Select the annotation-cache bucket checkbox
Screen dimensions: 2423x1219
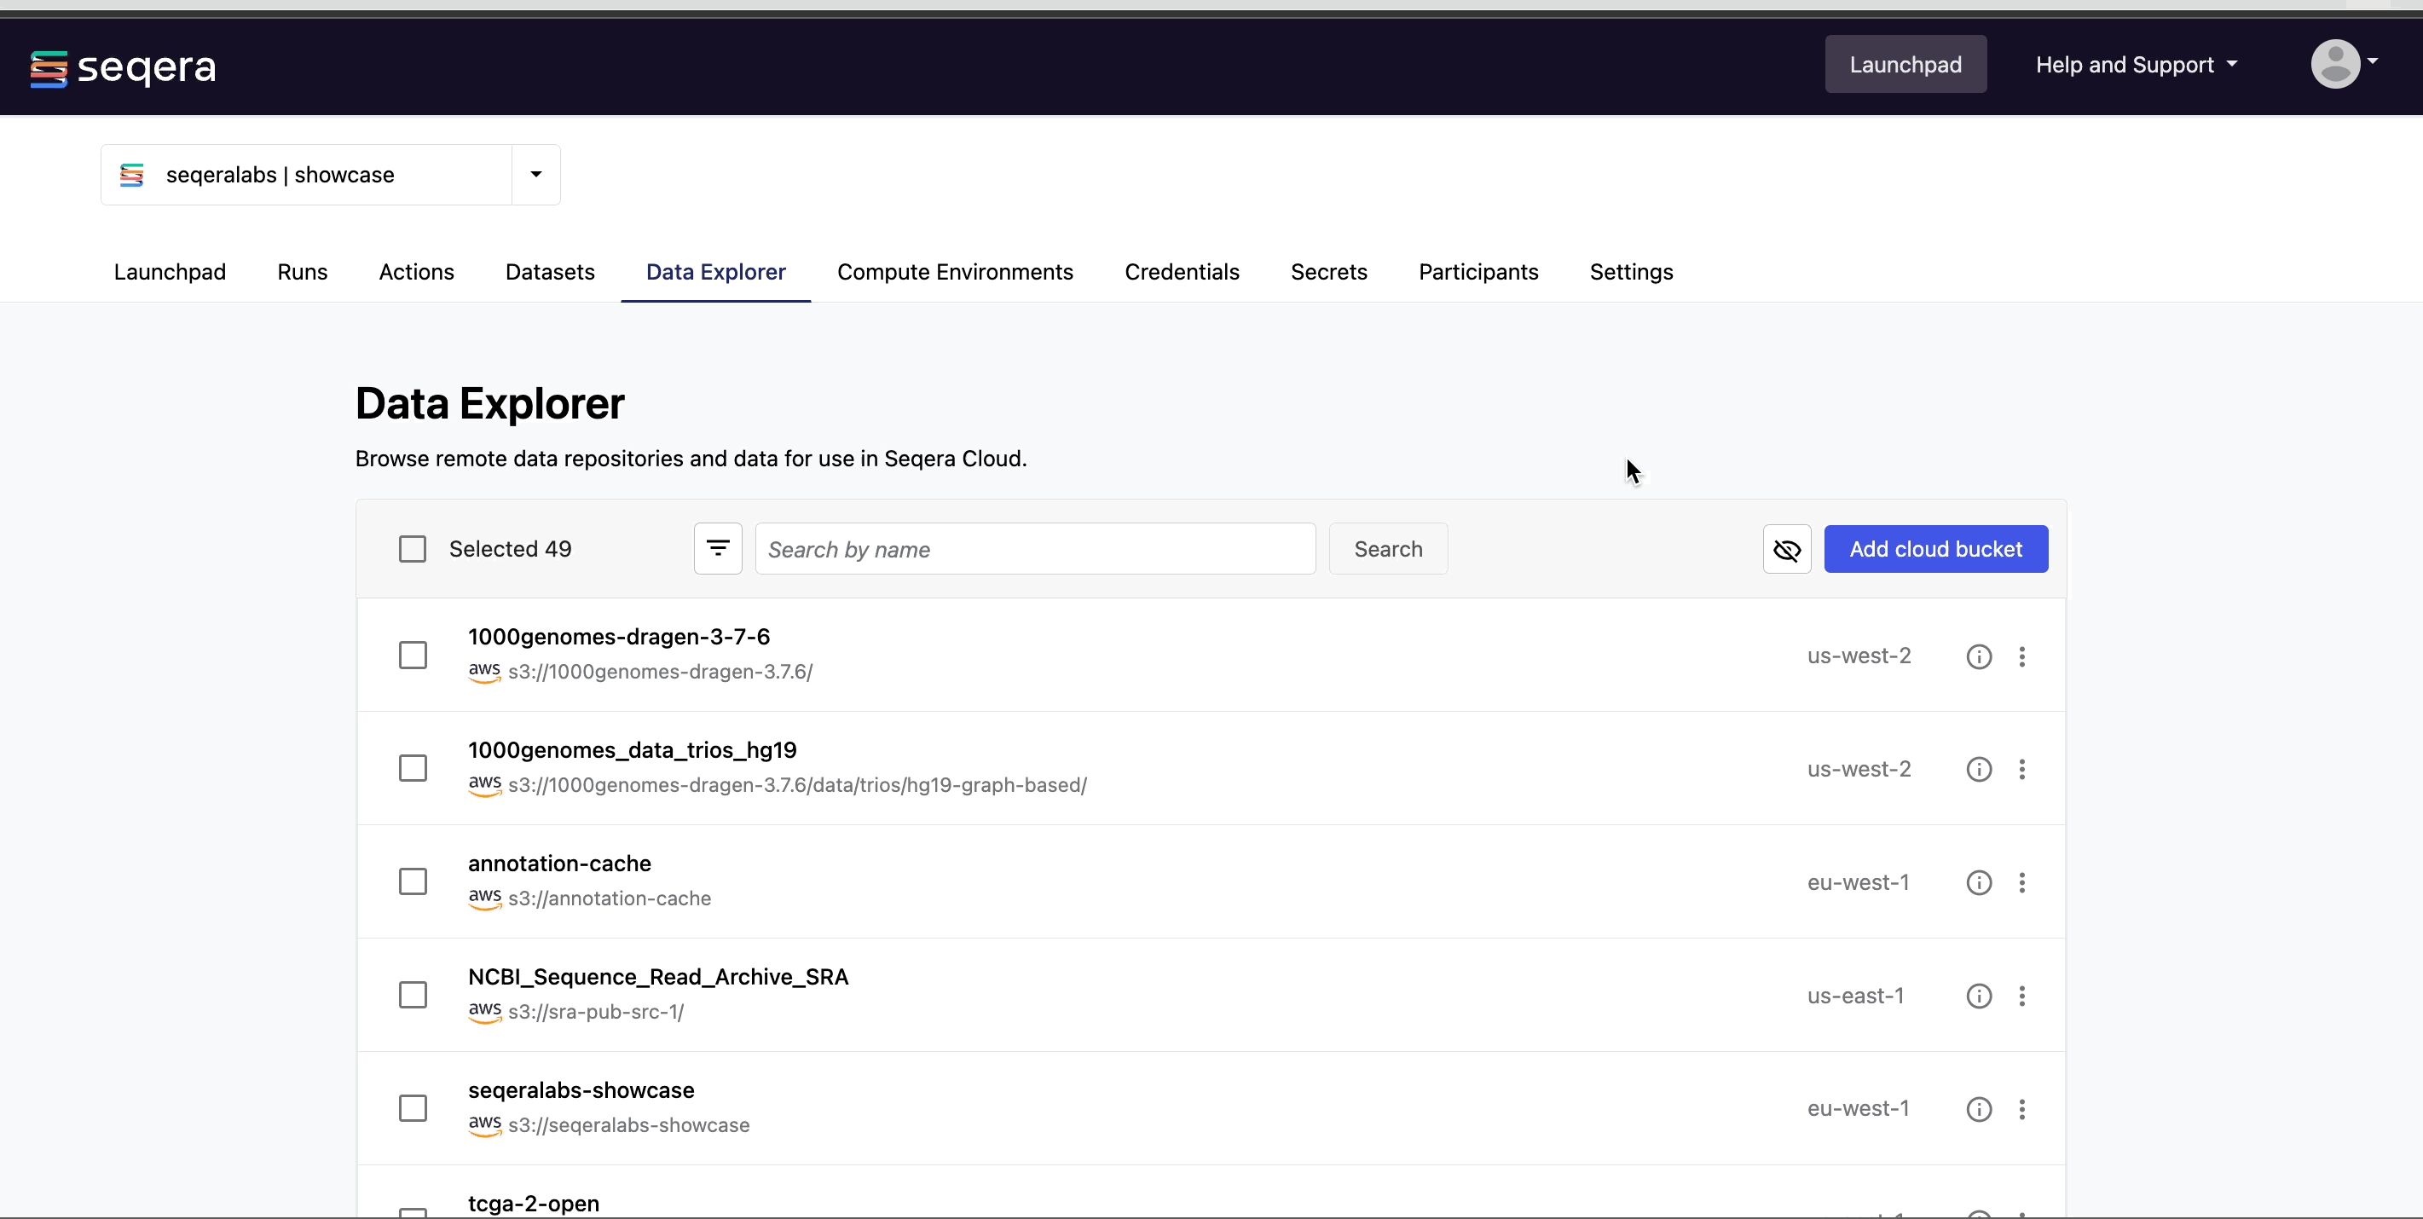(412, 881)
